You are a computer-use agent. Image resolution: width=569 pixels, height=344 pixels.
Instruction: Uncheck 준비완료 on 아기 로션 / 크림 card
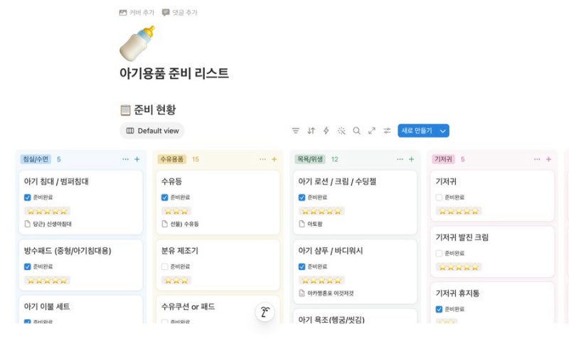click(302, 198)
